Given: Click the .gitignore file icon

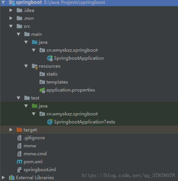Looking at the screenshot, I should (x=19, y=138).
